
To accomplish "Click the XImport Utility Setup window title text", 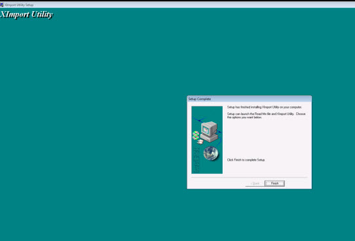I will (x=19, y=5).
